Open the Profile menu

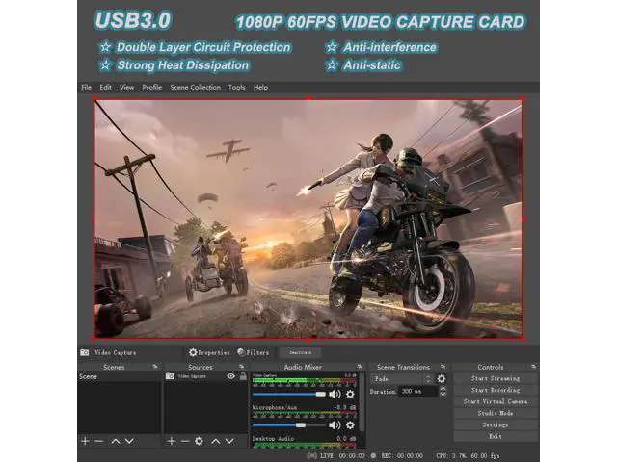point(152,88)
